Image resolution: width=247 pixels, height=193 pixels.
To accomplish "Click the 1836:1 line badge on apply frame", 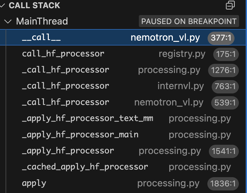I will coord(223,184).
